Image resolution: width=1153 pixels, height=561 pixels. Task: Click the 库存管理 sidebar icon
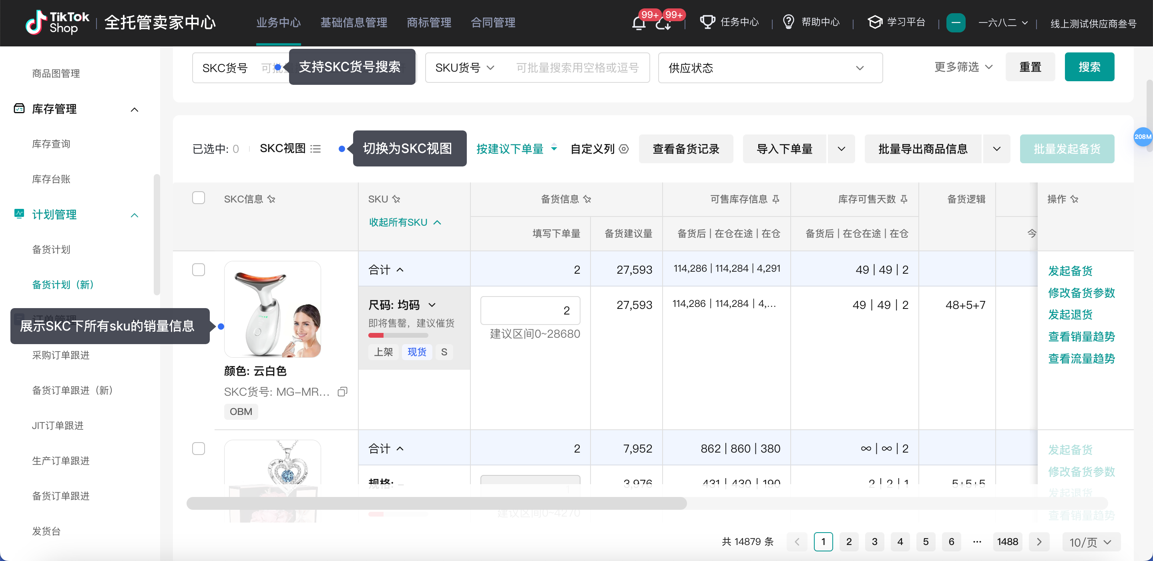[19, 109]
